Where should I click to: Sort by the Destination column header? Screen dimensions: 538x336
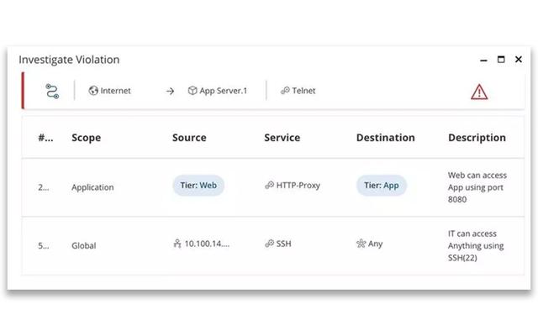point(385,138)
